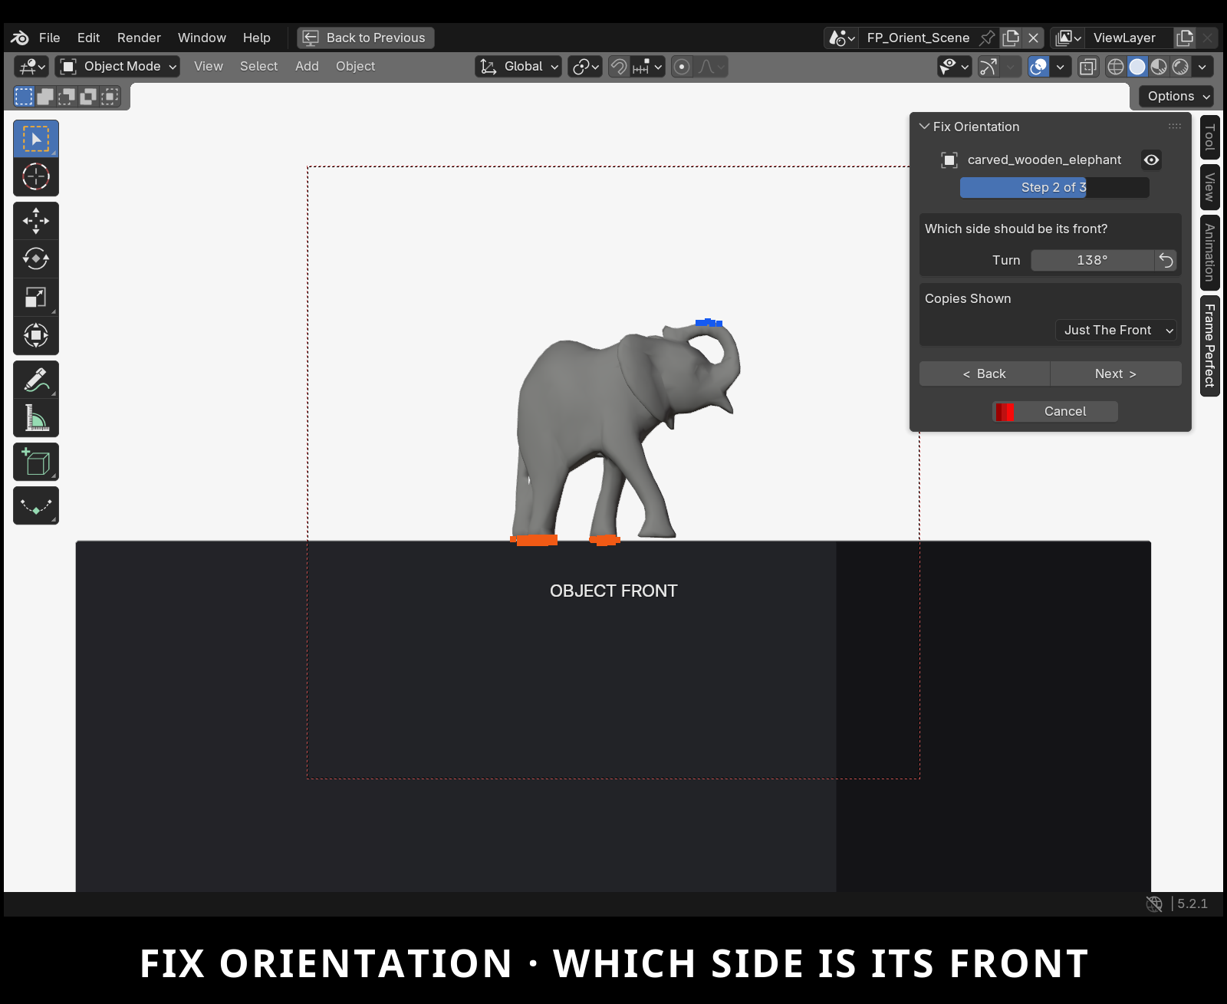Open the Edit menu
The image size is (1227, 1004).
click(x=89, y=38)
